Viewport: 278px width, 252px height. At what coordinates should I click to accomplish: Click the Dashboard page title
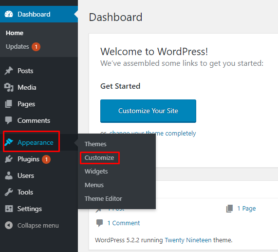(115, 17)
